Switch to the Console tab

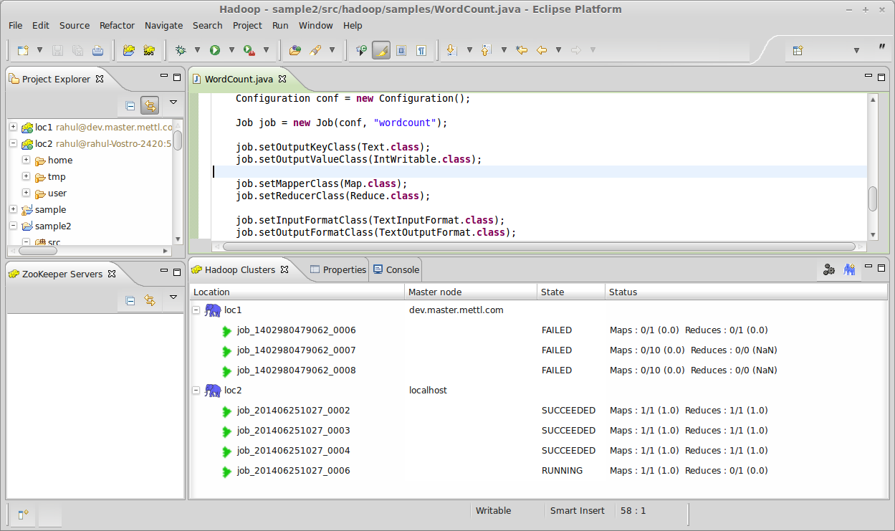tap(396, 270)
